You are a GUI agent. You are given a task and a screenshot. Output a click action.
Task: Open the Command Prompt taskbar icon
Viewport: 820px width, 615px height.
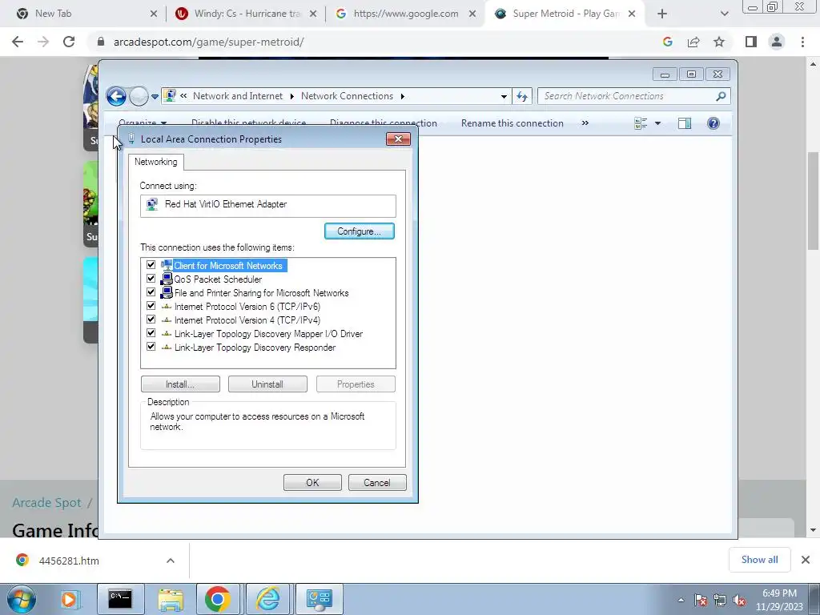coord(120,599)
